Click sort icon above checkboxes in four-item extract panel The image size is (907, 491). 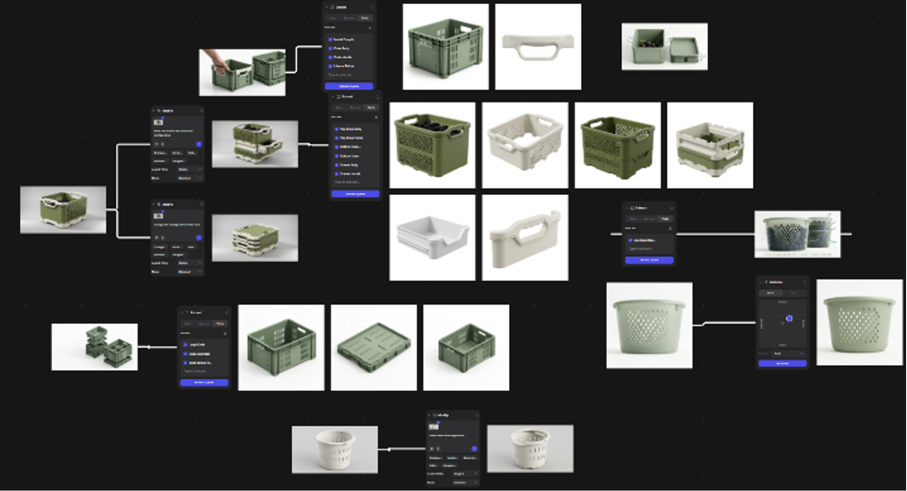pyautogui.click(x=370, y=28)
